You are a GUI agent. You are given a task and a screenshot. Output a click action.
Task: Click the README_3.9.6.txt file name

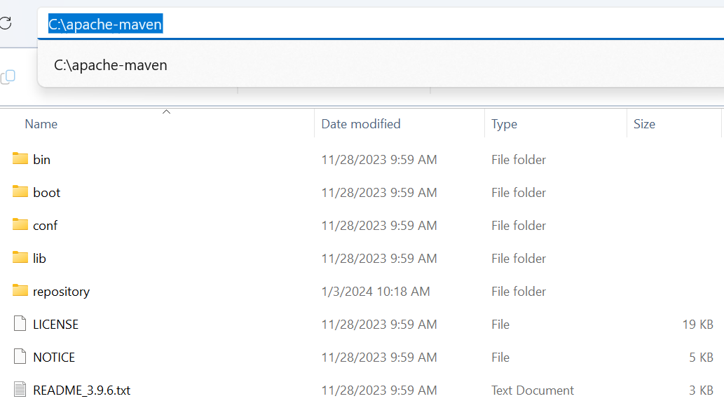click(x=82, y=390)
